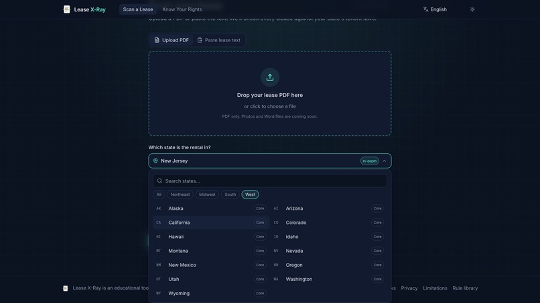The image size is (540, 303).
Task: Open the Know Your Rights tab
Action: click(x=182, y=9)
